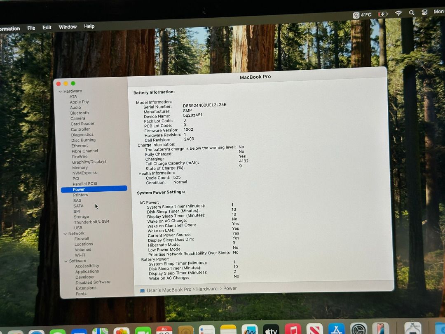This screenshot has height=334, width=445.
Task: Click User's MacBook Pro in path bar
Action: pos(169,290)
